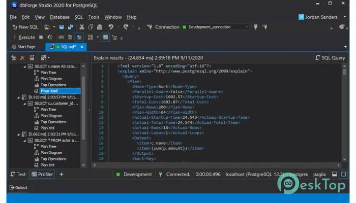Close the SQL.sql tab
Image resolution: width=356 pixels, height=203 pixels.
click(x=82, y=47)
